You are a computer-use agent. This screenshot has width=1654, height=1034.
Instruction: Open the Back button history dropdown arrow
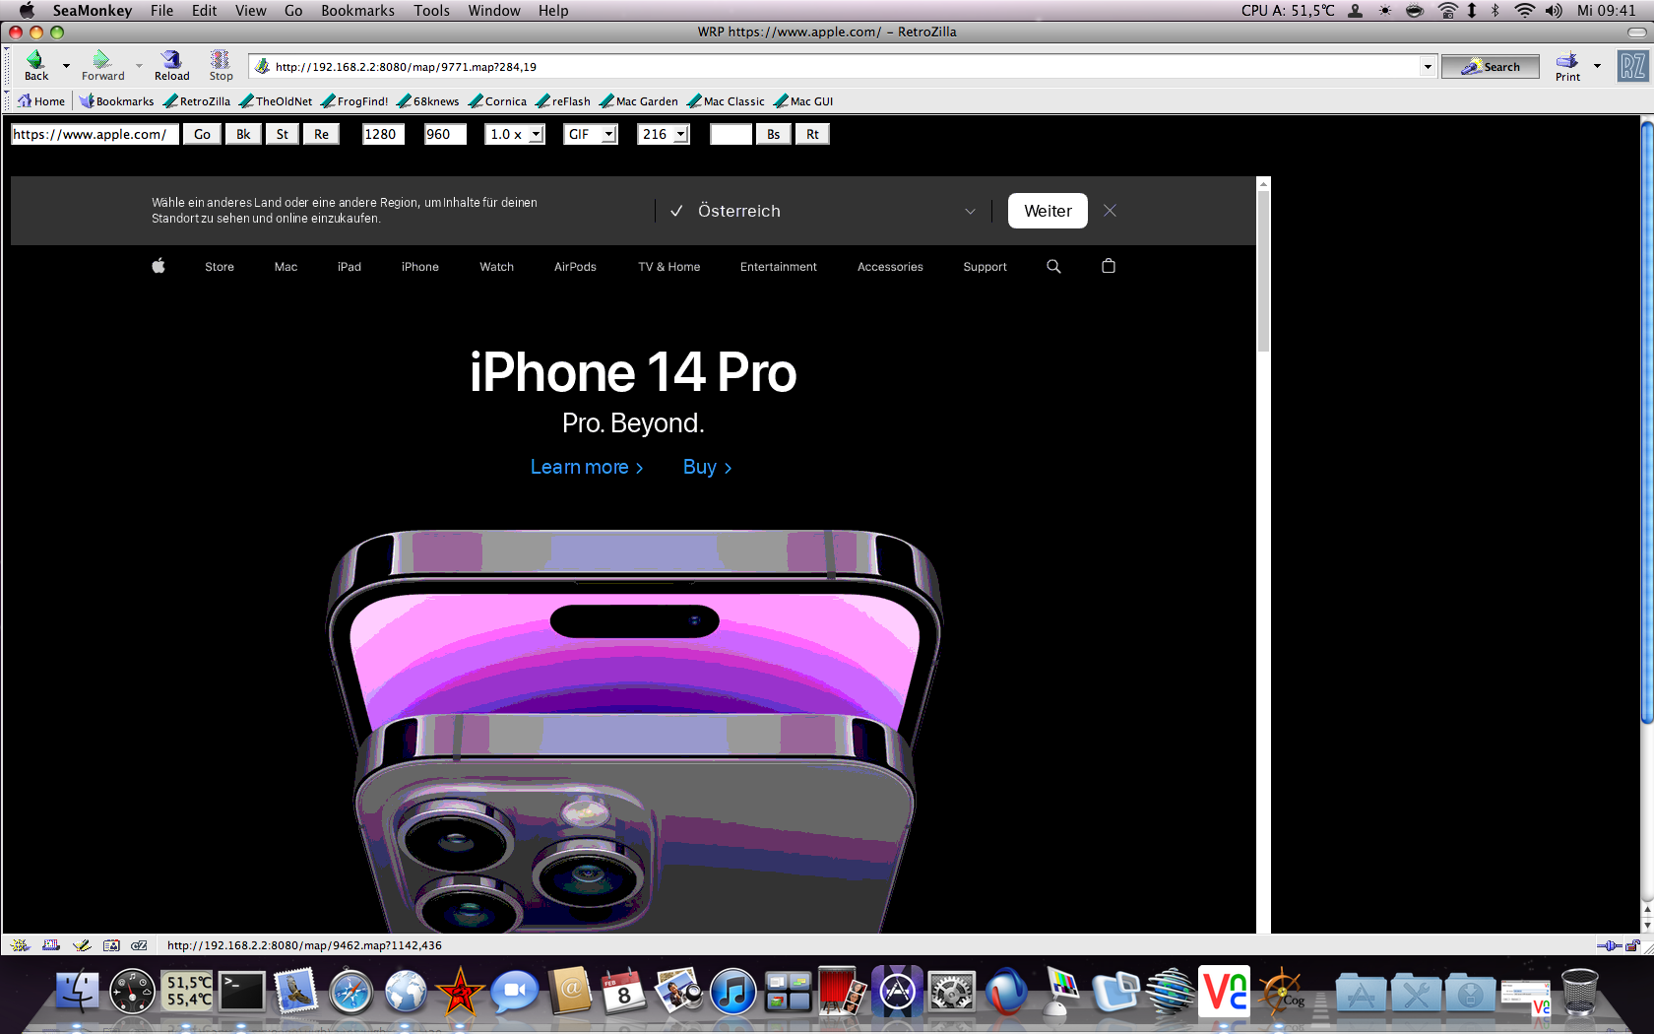point(66,66)
